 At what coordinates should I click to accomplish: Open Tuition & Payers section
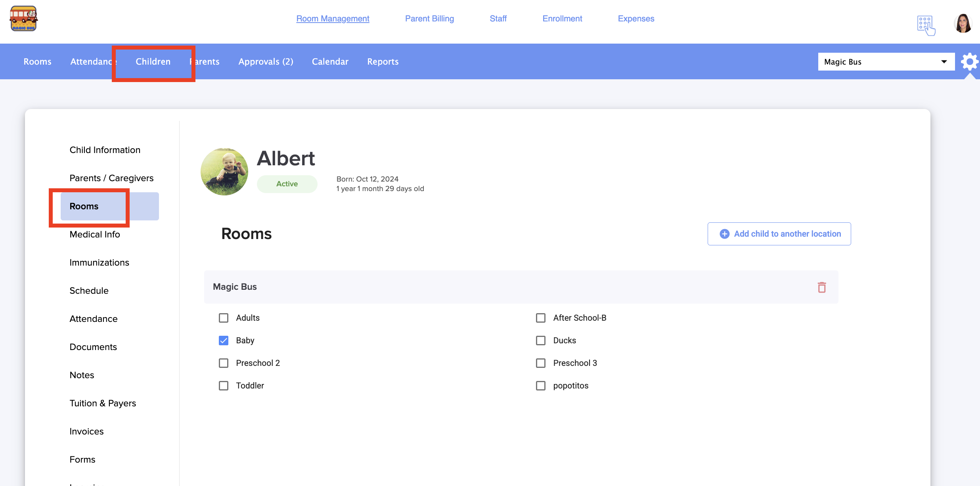[x=103, y=403]
